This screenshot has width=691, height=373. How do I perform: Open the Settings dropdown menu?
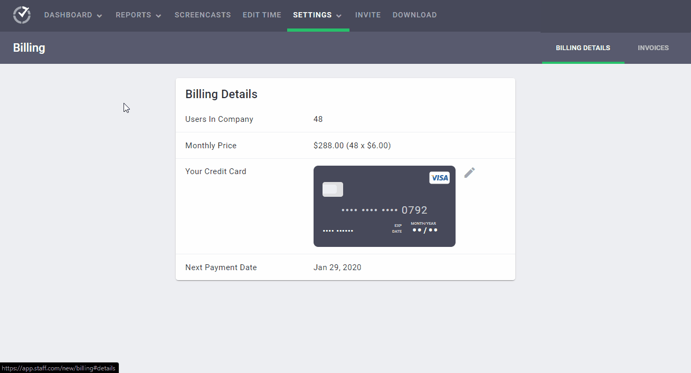coord(317,15)
